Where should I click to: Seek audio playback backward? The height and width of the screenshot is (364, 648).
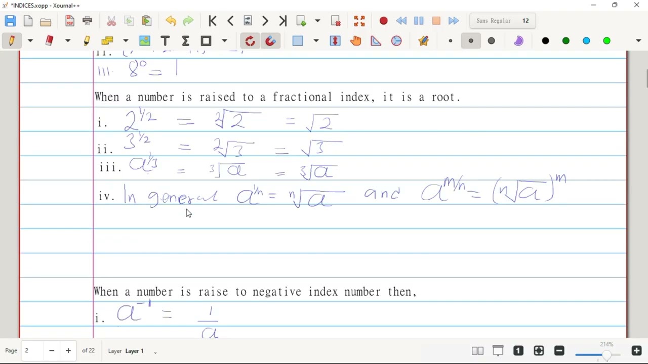coord(401,21)
